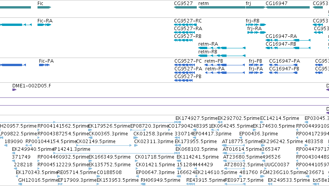
Task: Select the AT23680.5prime EST label
Action: click(x=243, y=157)
